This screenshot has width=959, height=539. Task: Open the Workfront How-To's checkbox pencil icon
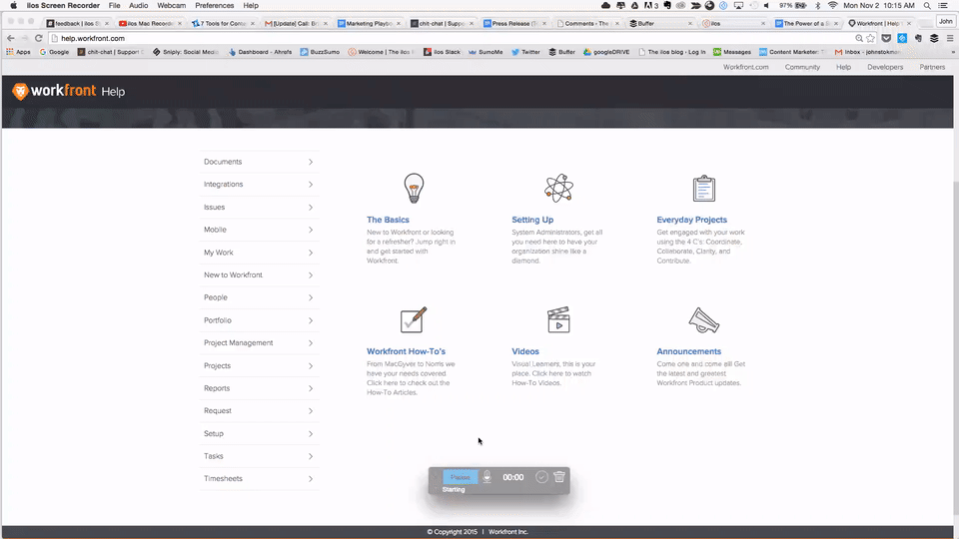click(x=414, y=319)
